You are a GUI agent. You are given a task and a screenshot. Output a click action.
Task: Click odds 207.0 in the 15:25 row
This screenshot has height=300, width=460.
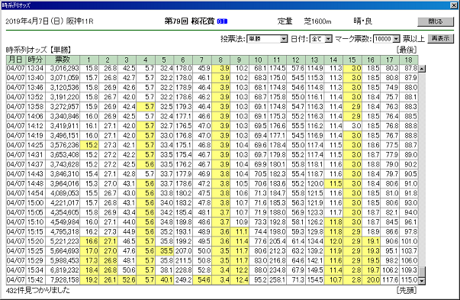183,251
